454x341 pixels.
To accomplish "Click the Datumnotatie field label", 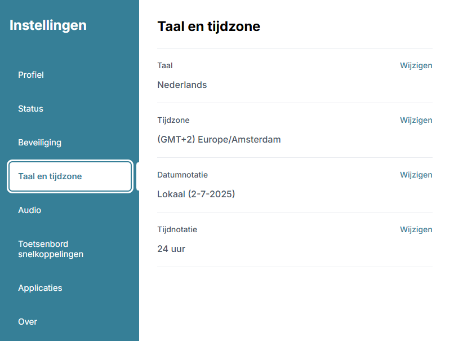I will click(x=183, y=175).
